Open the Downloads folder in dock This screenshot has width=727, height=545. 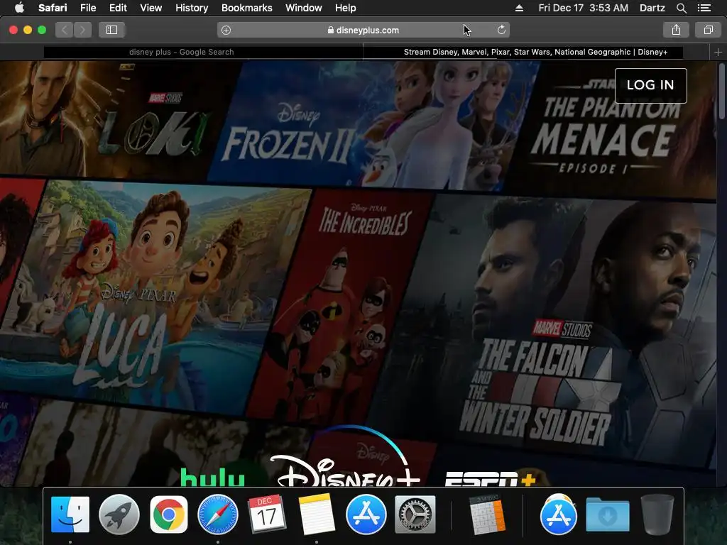pyautogui.click(x=608, y=514)
